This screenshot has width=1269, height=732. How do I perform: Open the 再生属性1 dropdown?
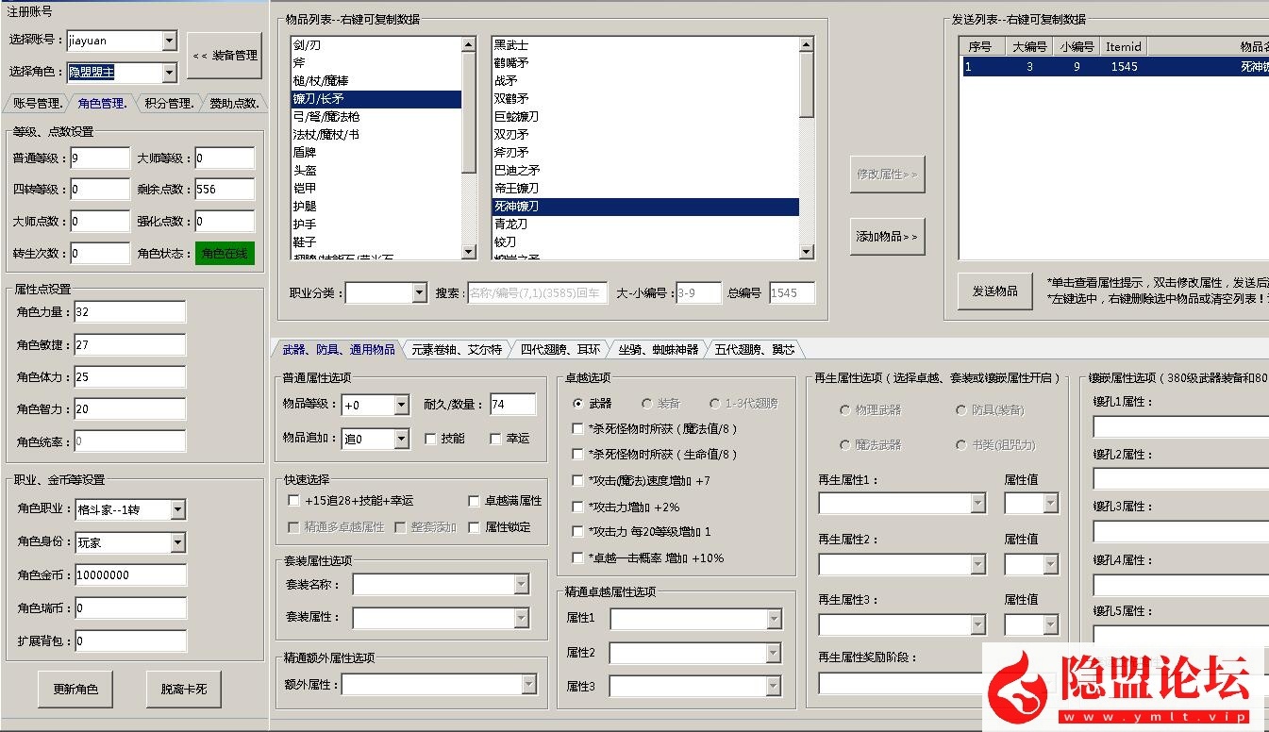point(978,504)
